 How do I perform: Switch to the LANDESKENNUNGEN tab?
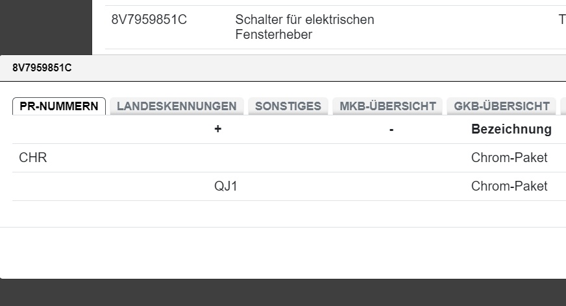(177, 106)
